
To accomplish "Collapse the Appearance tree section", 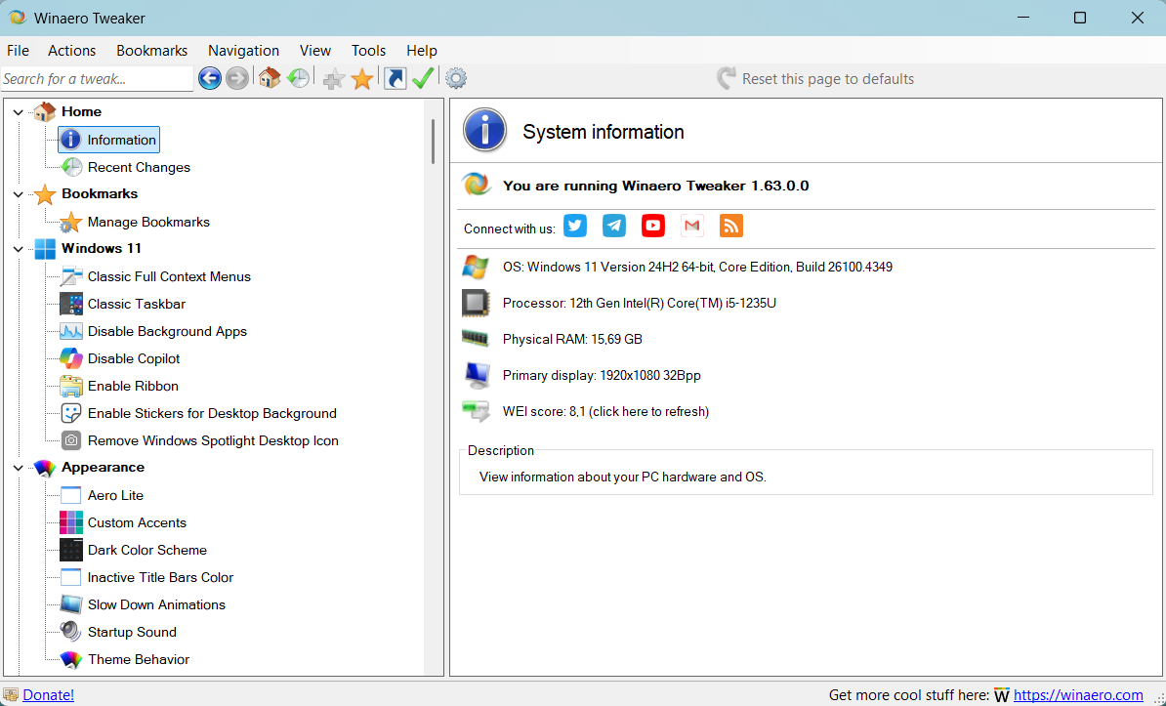I will (x=19, y=468).
